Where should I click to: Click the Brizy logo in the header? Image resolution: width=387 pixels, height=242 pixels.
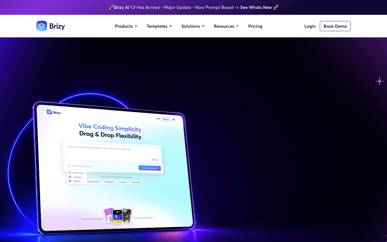[x=51, y=26]
